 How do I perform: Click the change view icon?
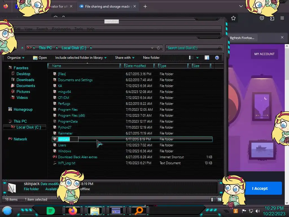coord(191,58)
